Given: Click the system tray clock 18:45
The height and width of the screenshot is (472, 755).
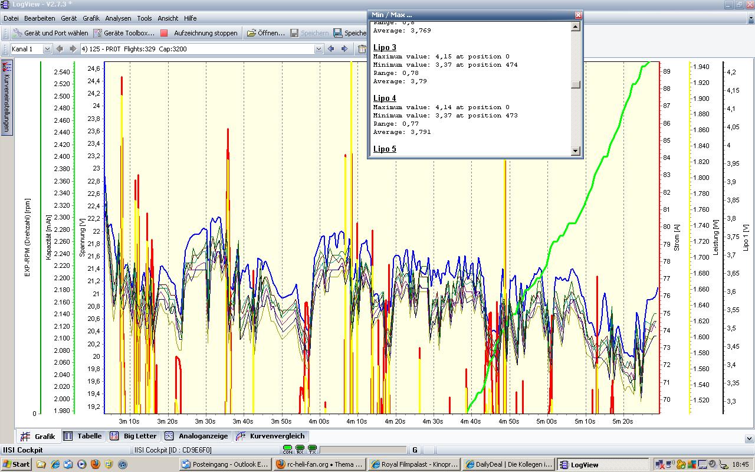Looking at the screenshot, I should 740,465.
